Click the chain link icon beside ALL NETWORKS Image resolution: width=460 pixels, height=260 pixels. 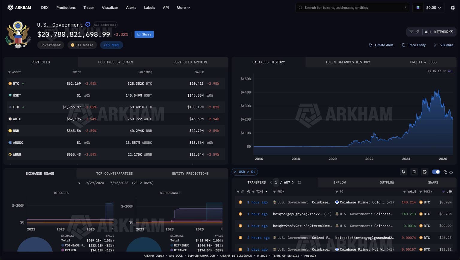click(x=417, y=32)
